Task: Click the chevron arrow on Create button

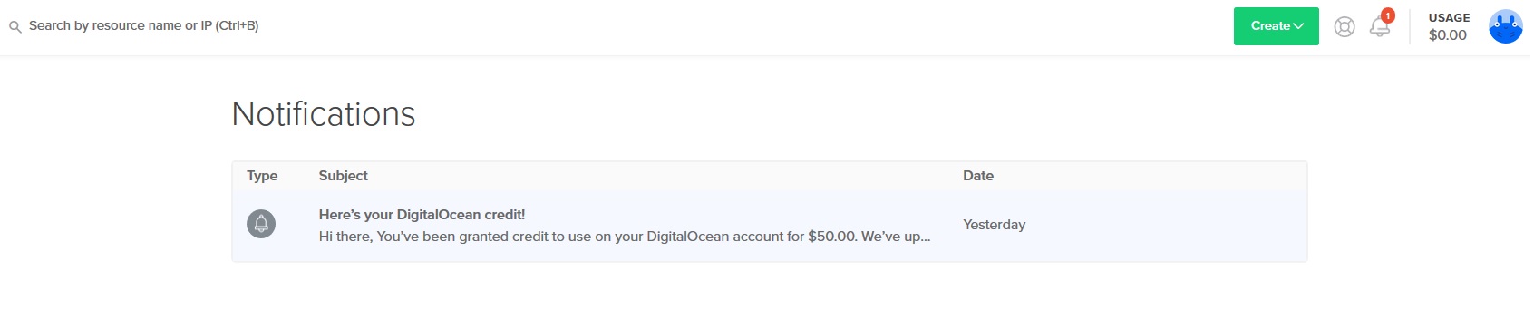Action: (1298, 26)
